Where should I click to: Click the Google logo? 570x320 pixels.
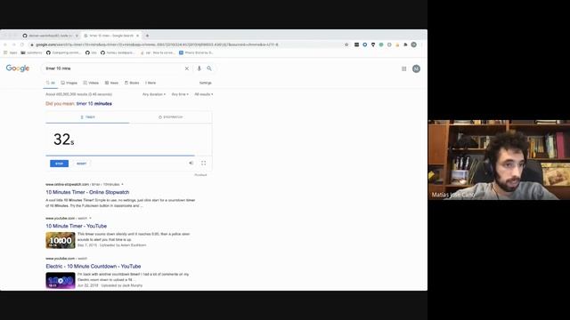18,68
